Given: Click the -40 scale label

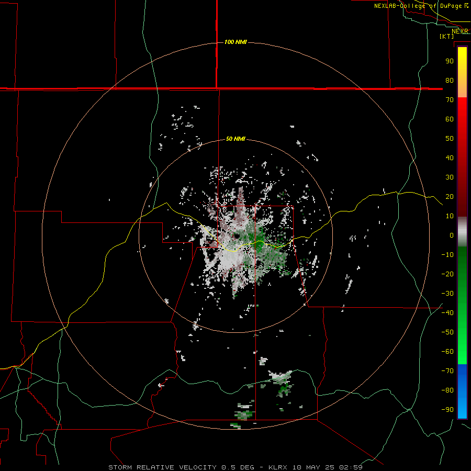Looking at the screenshot, I should [x=447, y=313].
